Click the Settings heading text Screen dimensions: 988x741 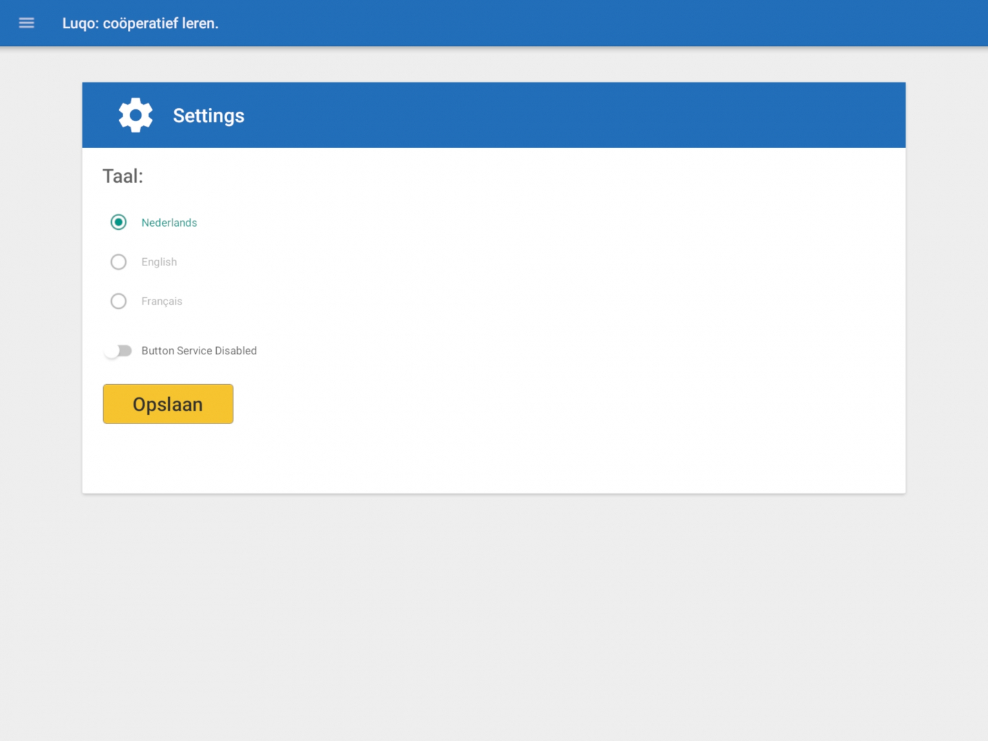[209, 115]
